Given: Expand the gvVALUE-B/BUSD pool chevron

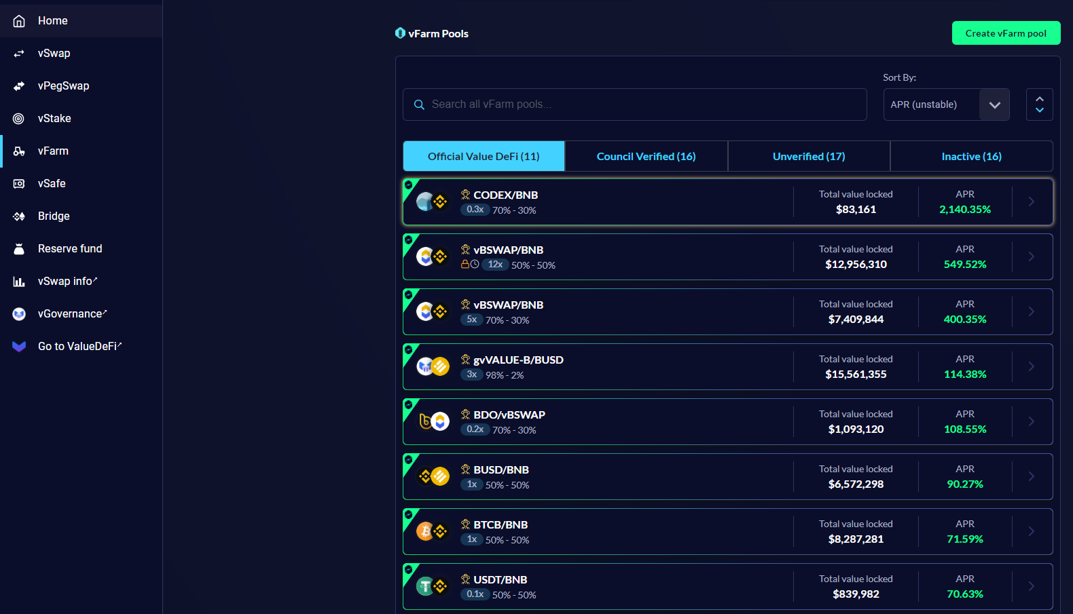Looking at the screenshot, I should [x=1032, y=366].
